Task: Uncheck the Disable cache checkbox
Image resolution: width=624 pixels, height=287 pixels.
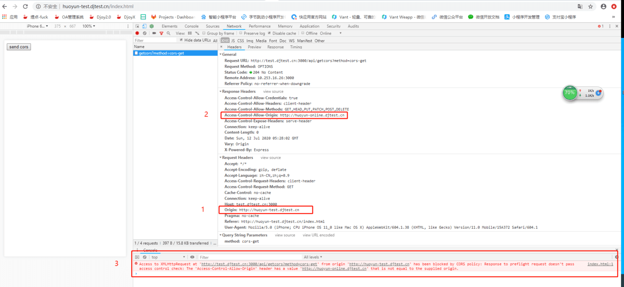Action: (269, 33)
